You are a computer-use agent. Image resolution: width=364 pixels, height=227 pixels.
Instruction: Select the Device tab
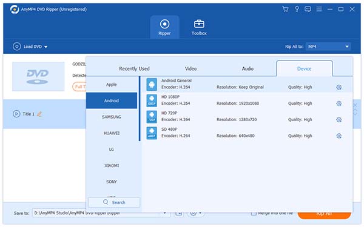[304, 68]
